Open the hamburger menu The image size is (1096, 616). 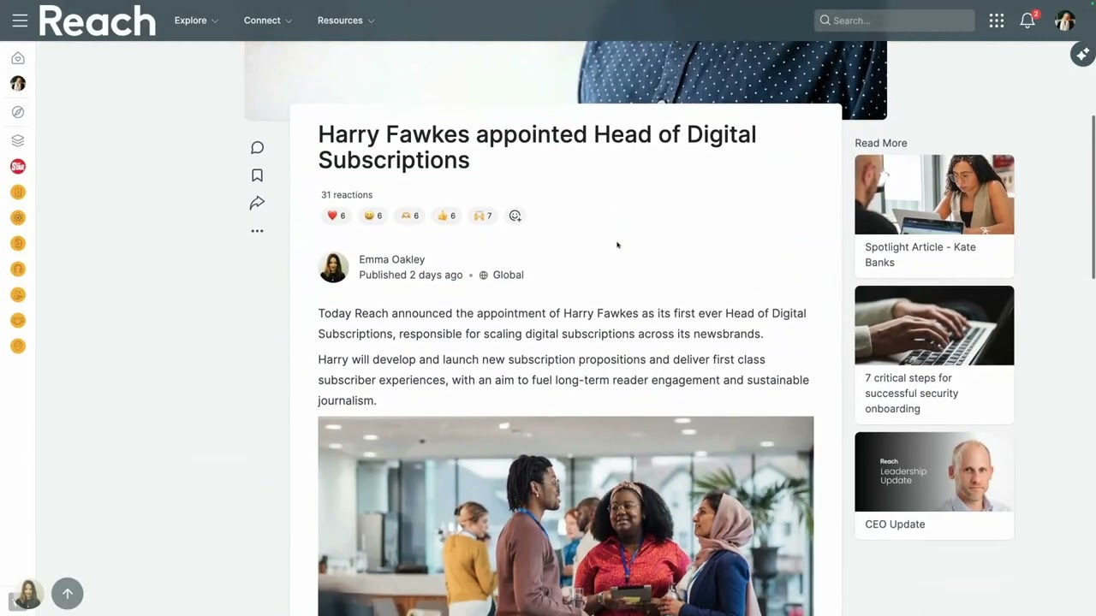click(20, 21)
